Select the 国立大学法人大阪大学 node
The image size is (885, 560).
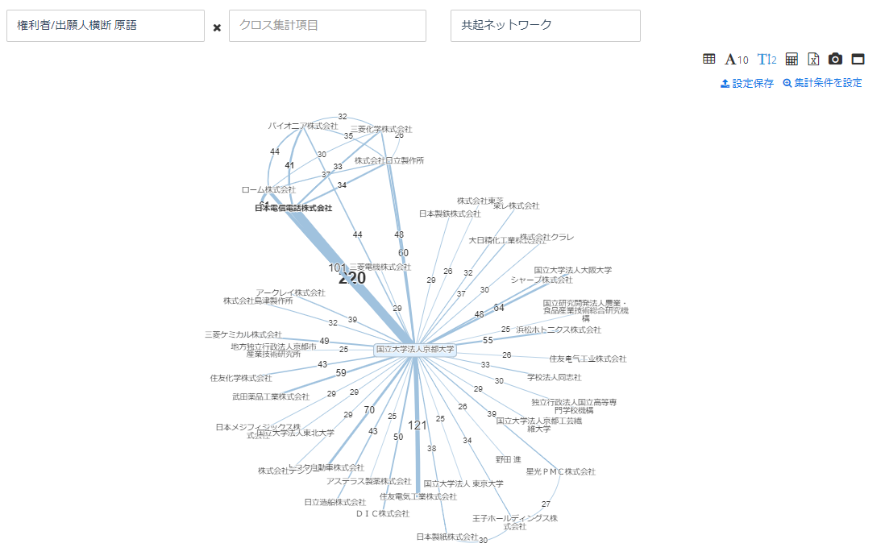click(x=572, y=270)
